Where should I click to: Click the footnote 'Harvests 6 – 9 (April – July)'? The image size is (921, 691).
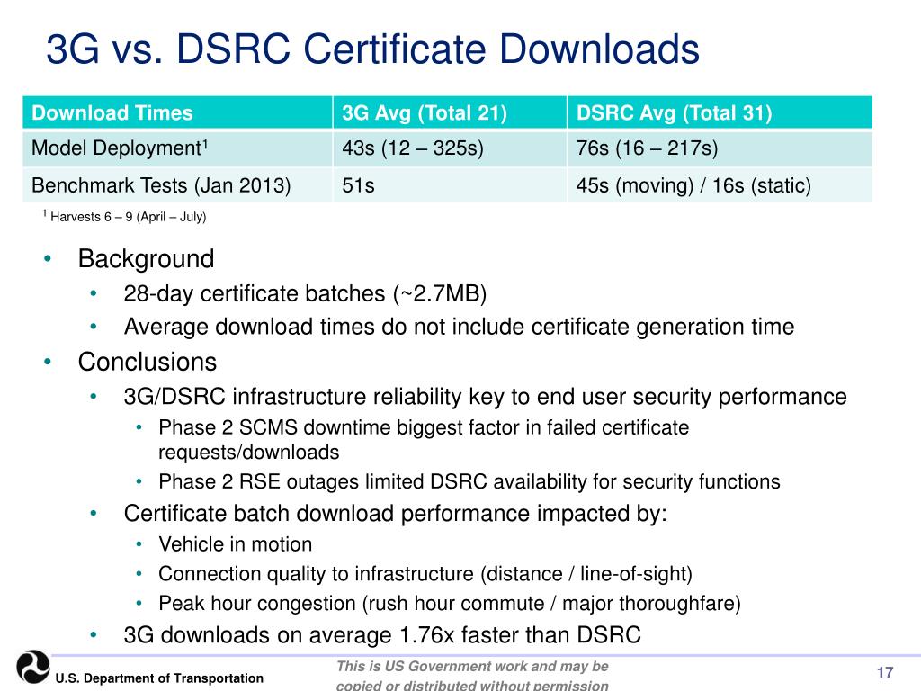[124, 216]
